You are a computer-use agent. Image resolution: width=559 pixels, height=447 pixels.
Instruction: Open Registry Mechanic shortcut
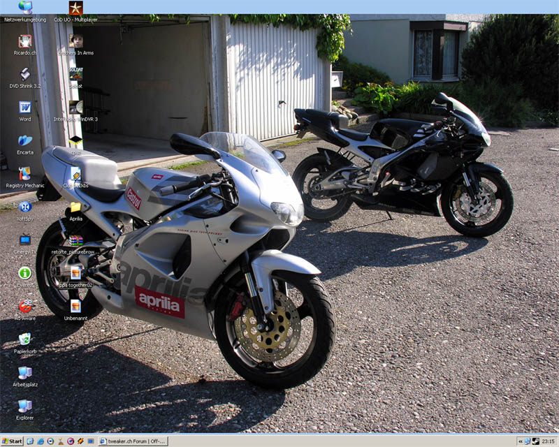click(25, 173)
